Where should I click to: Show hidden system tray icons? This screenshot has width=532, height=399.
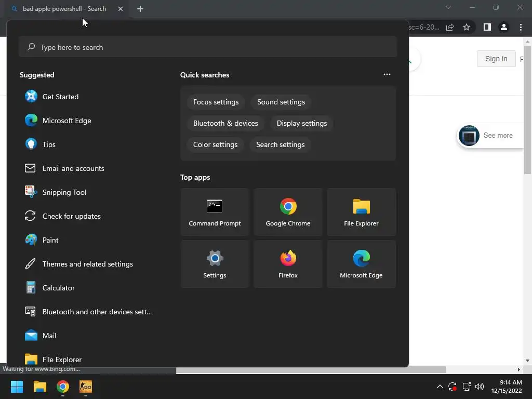440,387
